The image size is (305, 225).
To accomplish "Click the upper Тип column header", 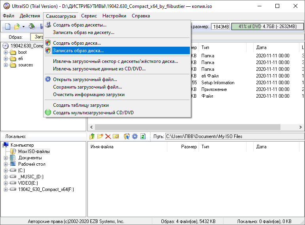I will [223, 47].
